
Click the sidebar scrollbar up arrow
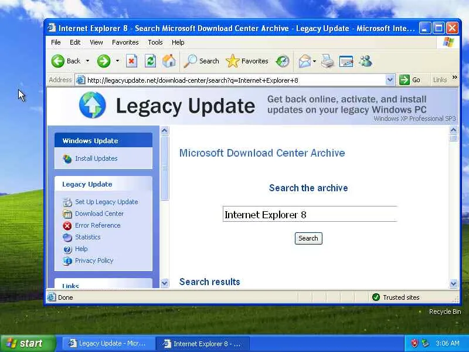[x=165, y=130]
